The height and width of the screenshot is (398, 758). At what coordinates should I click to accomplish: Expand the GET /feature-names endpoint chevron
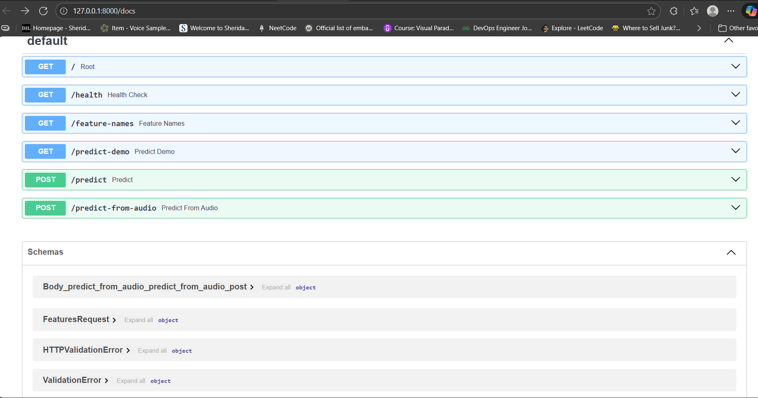pos(736,123)
